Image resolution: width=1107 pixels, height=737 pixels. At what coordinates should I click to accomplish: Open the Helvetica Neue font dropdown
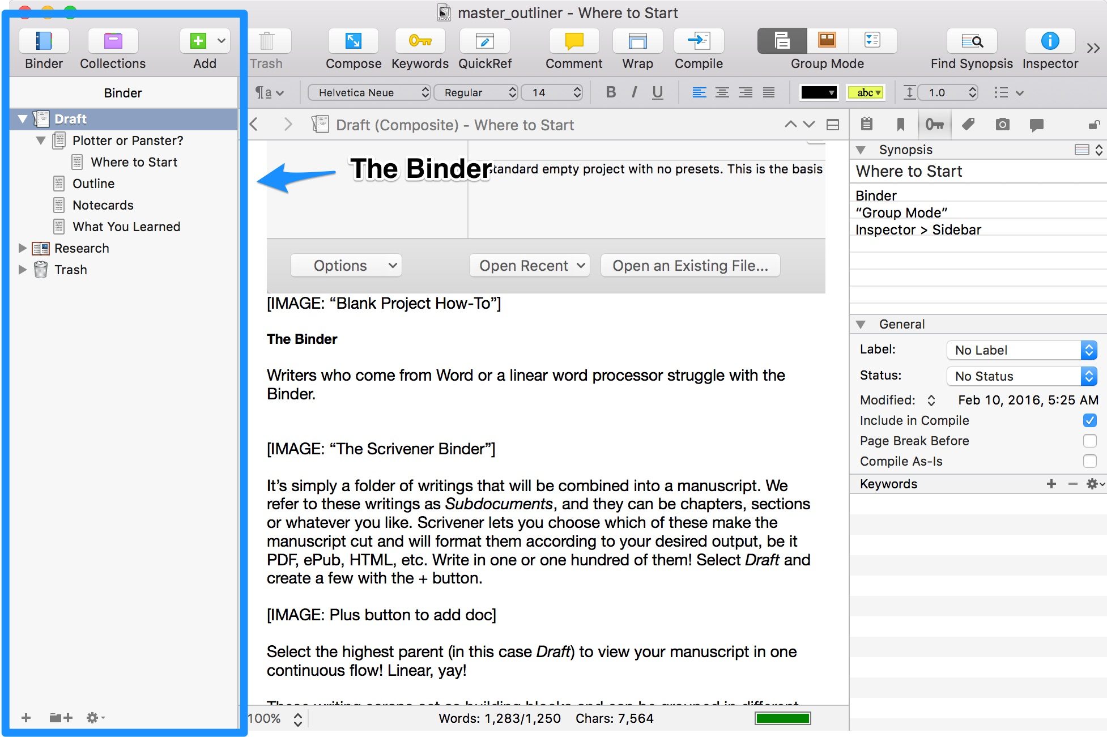(x=369, y=92)
